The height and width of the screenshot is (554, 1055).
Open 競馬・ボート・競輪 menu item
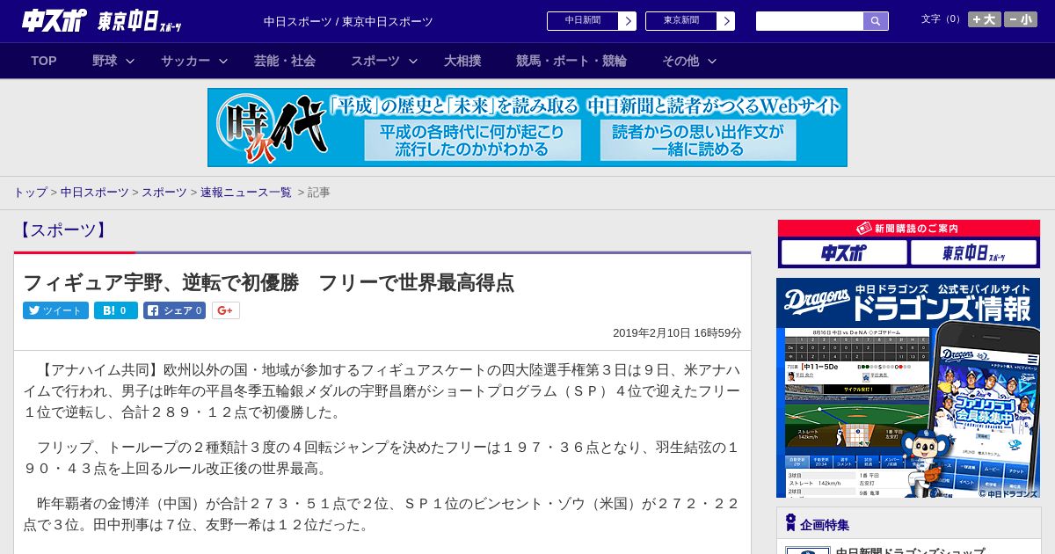[x=571, y=61]
